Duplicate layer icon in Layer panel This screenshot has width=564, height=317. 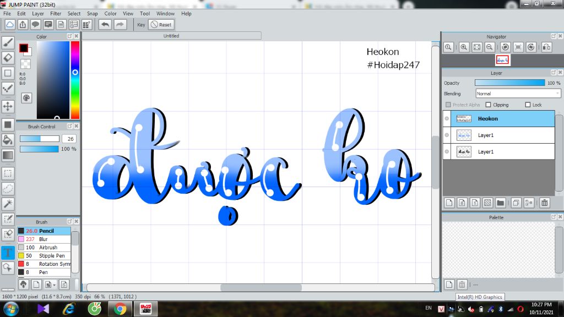click(516, 203)
